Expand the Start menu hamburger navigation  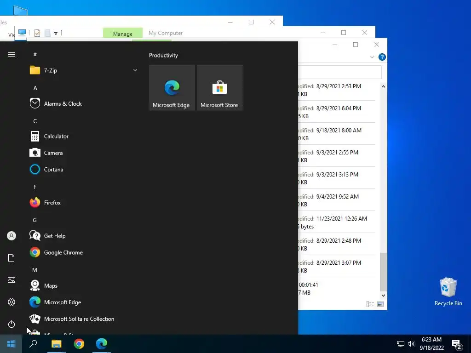point(11,54)
